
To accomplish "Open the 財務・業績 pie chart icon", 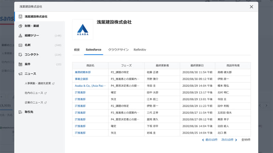I will click(20, 26).
